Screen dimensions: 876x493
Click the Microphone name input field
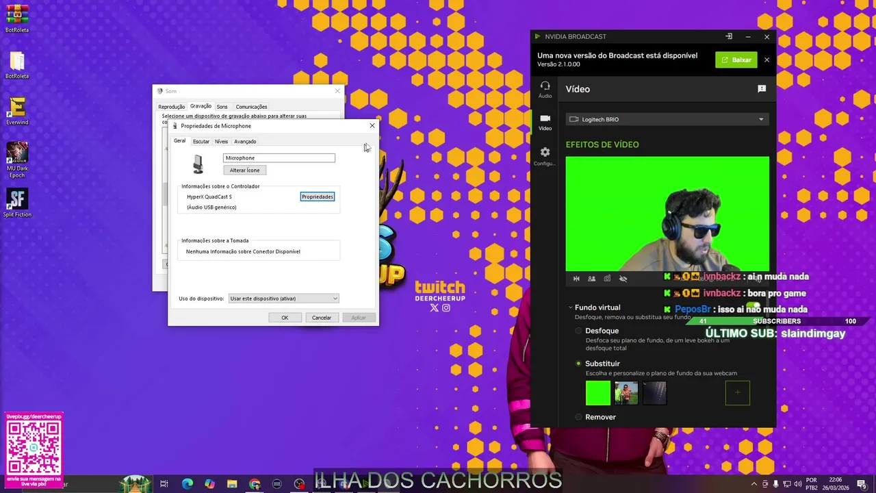(279, 158)
